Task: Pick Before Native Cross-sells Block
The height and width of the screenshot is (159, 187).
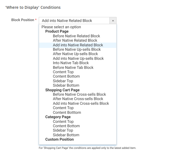Action: (x=78, y=94)
